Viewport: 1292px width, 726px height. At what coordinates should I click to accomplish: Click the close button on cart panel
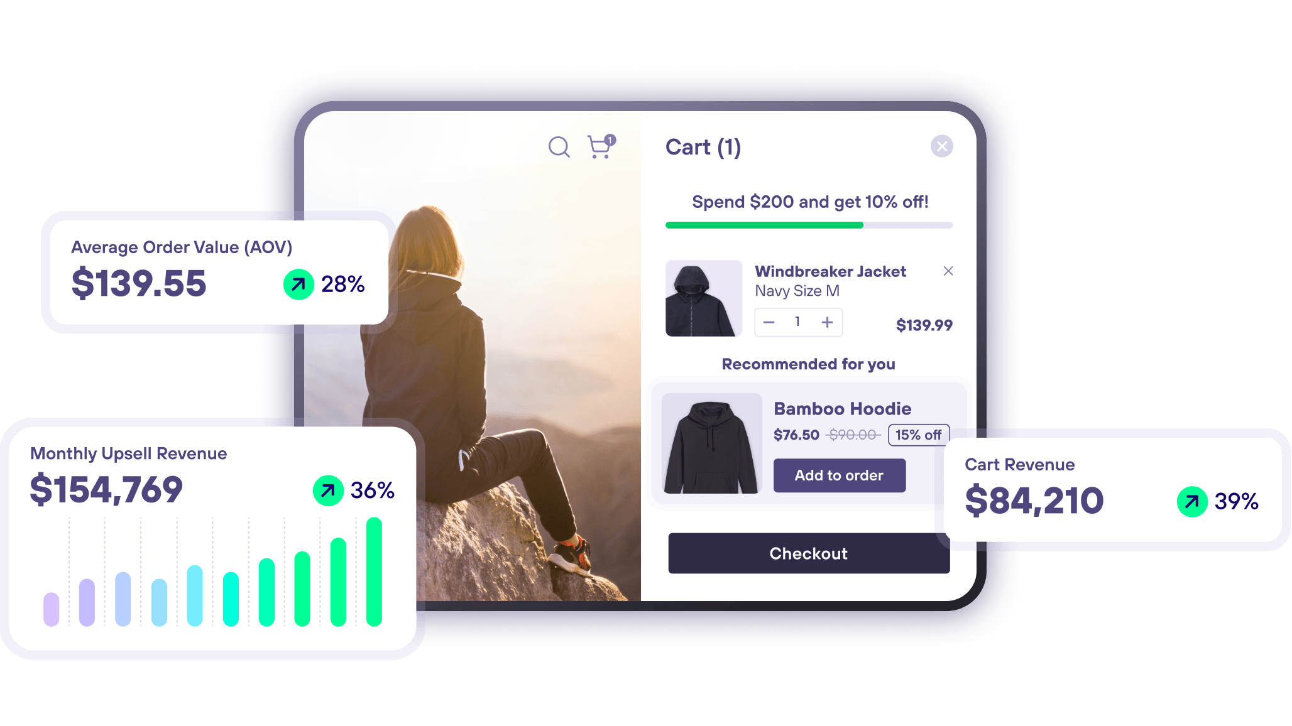click(943, 146)
